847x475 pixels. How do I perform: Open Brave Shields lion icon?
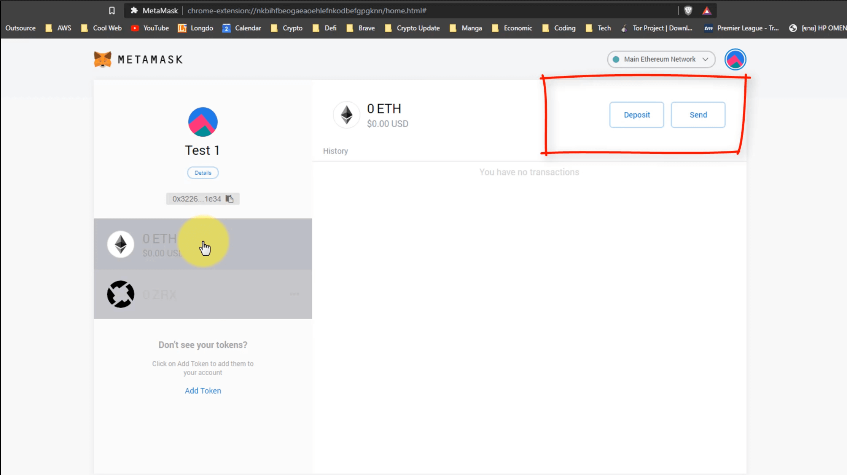pos(688,11)
